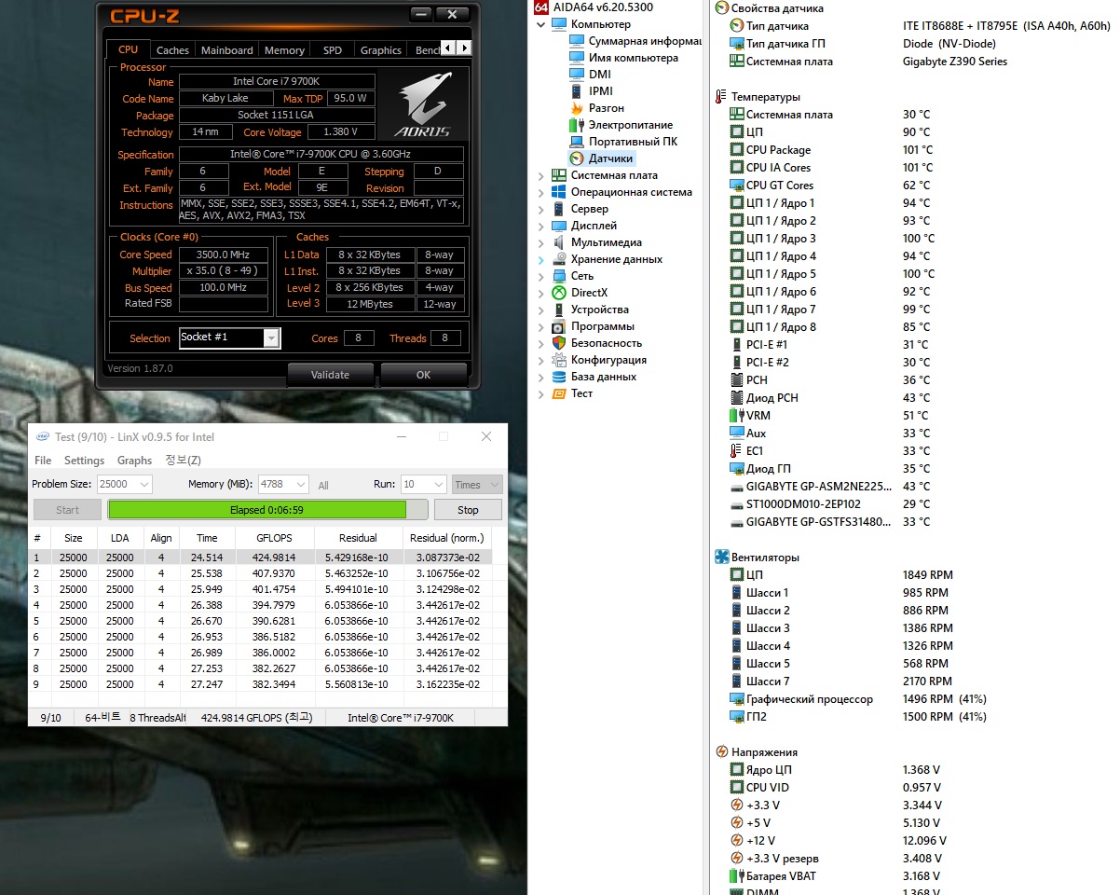This screenshot has width=1120, height=895.
Task: Click the Датчики sensor gauge icon
Action: [577, 158]
